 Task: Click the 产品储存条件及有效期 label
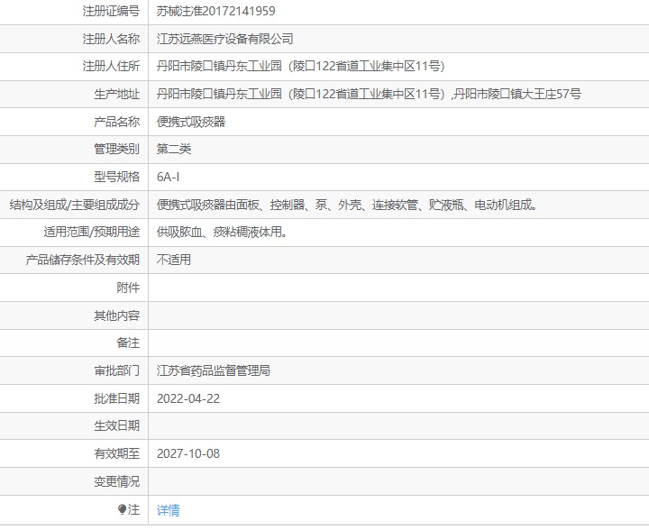82,260
